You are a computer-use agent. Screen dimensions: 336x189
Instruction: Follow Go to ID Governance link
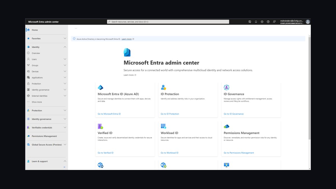234,114
